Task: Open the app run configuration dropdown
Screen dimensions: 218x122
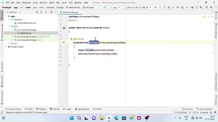Action: click(x=115, y=7)
